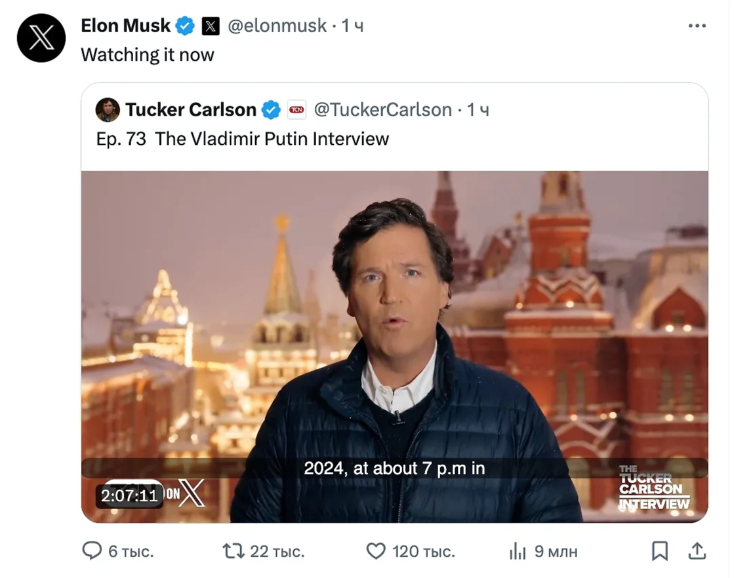Click the reply speech bubble icon
The image size is (755, 578).
92,552
